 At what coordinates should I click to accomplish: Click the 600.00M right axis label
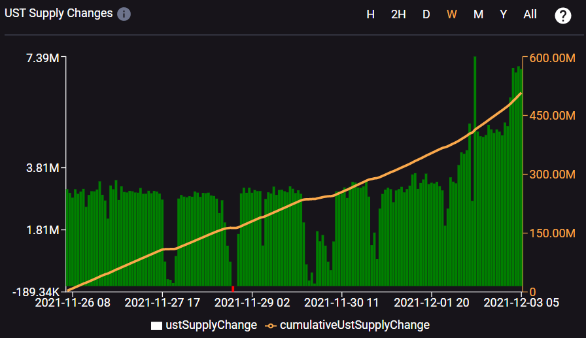(x=553, y=58)
